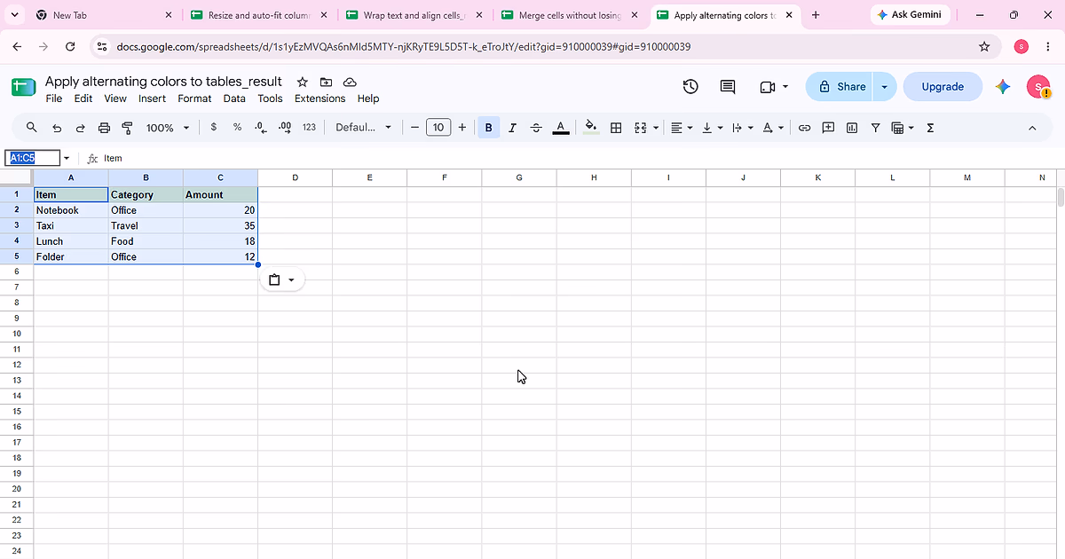This screenshot has height=559, width=1065.
Task: Click the Upgrade button
Action: (943, 87)
